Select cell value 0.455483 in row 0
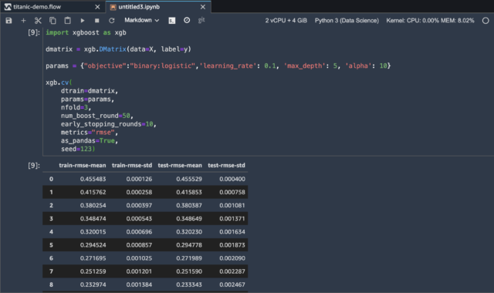 93,179
